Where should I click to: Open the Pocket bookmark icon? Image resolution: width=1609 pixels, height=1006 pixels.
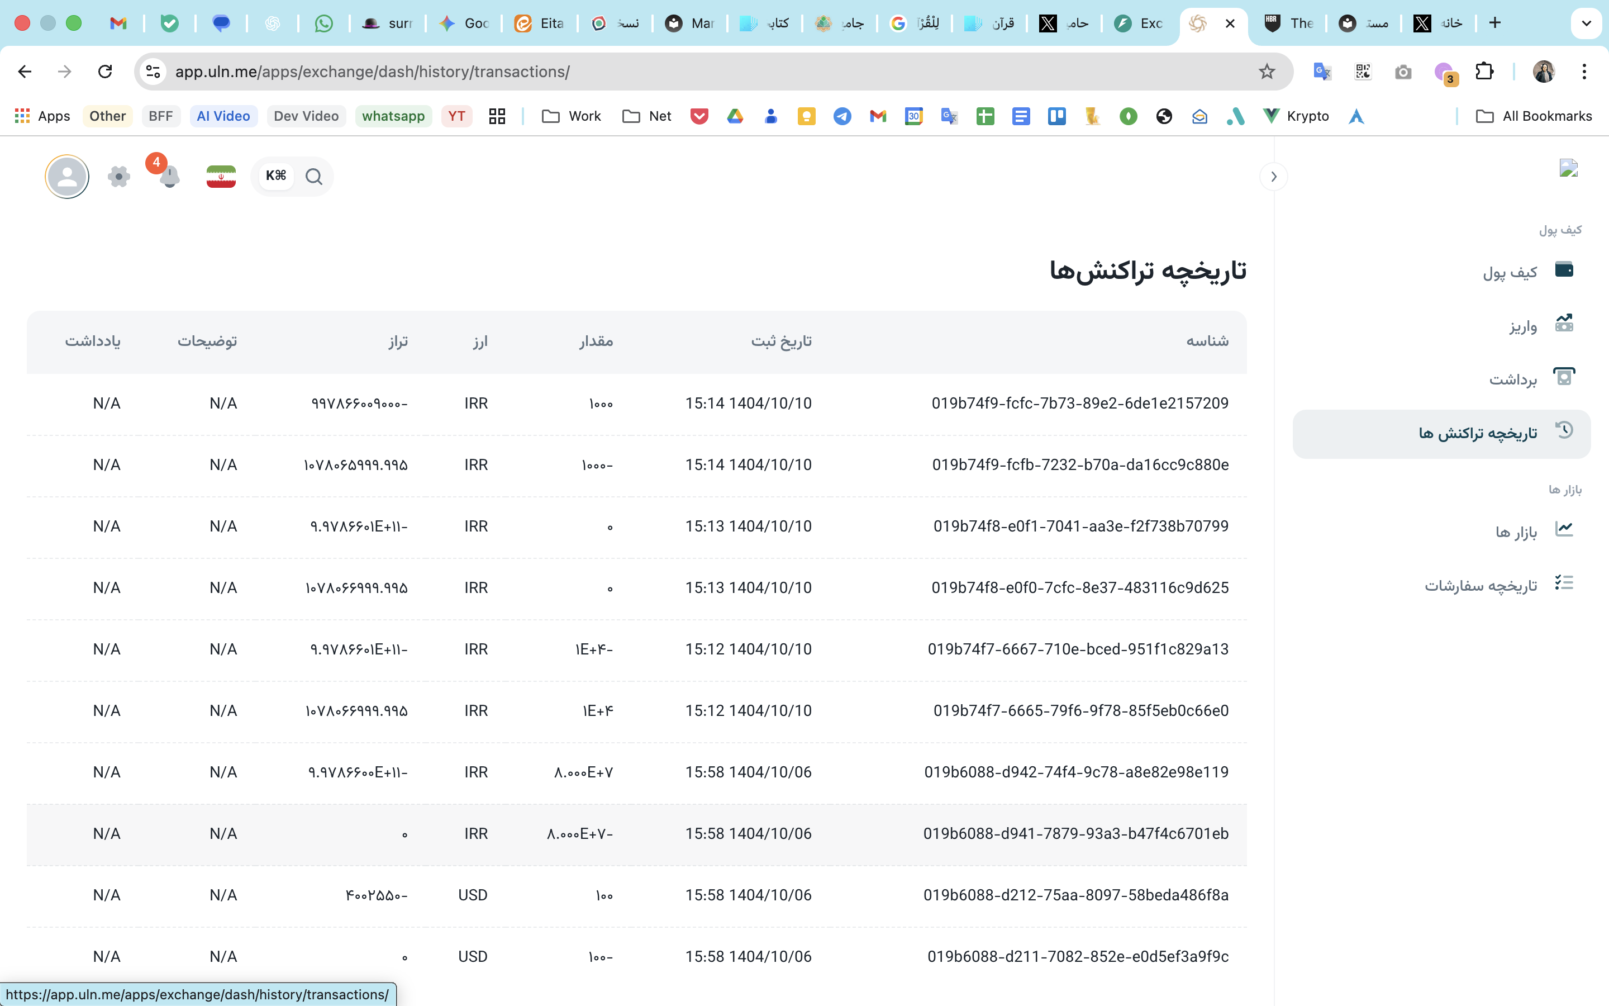[x=699, y=116]
